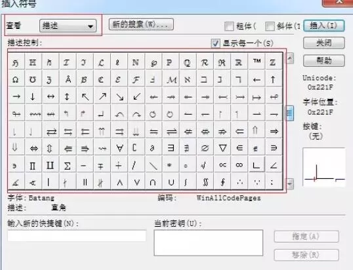Pick the up-down arrow ↕ symbol
The height and width of the screenshot is (270, 353).
(x=68, y=96)
